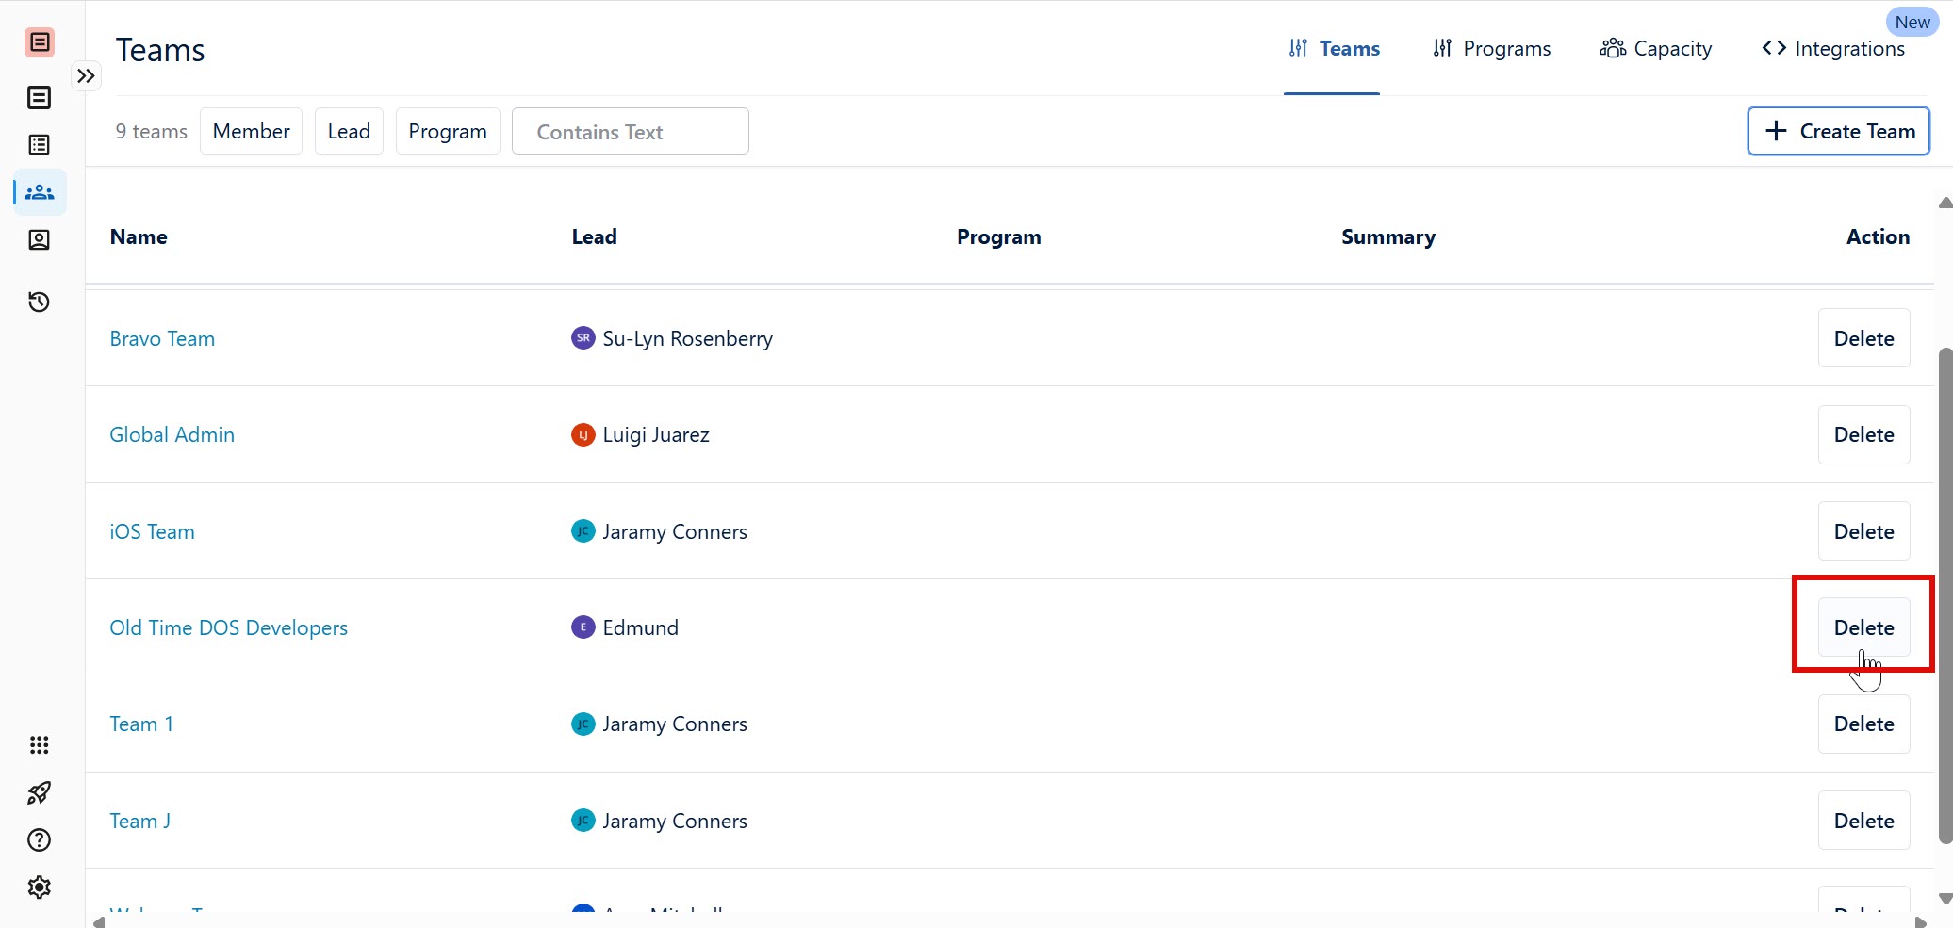Click the Contains Text search field
Image resolution: width=1953 pixels, height=928 pixels.
point(630,132)
